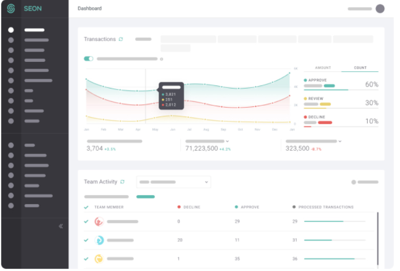Switch to the Count tab

[x=360, y=68]
